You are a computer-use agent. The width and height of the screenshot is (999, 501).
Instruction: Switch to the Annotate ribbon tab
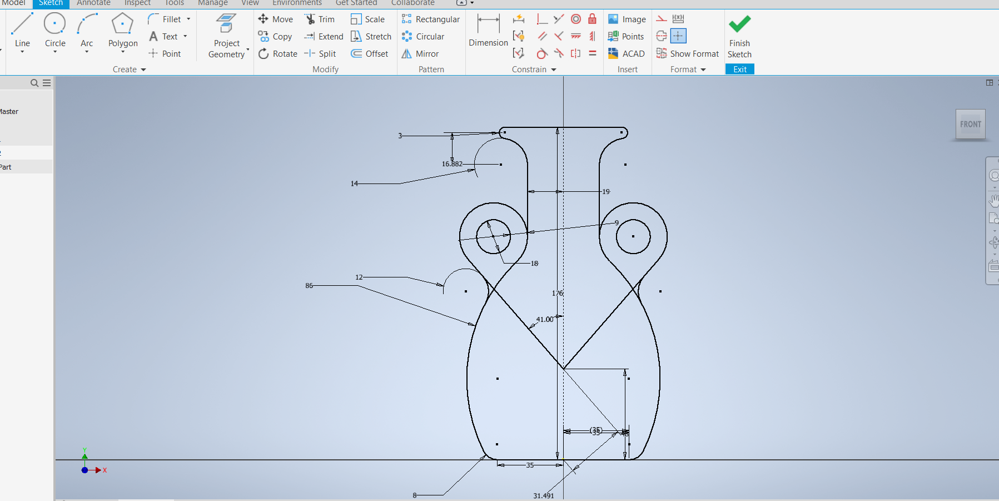[x=93, y=3]
